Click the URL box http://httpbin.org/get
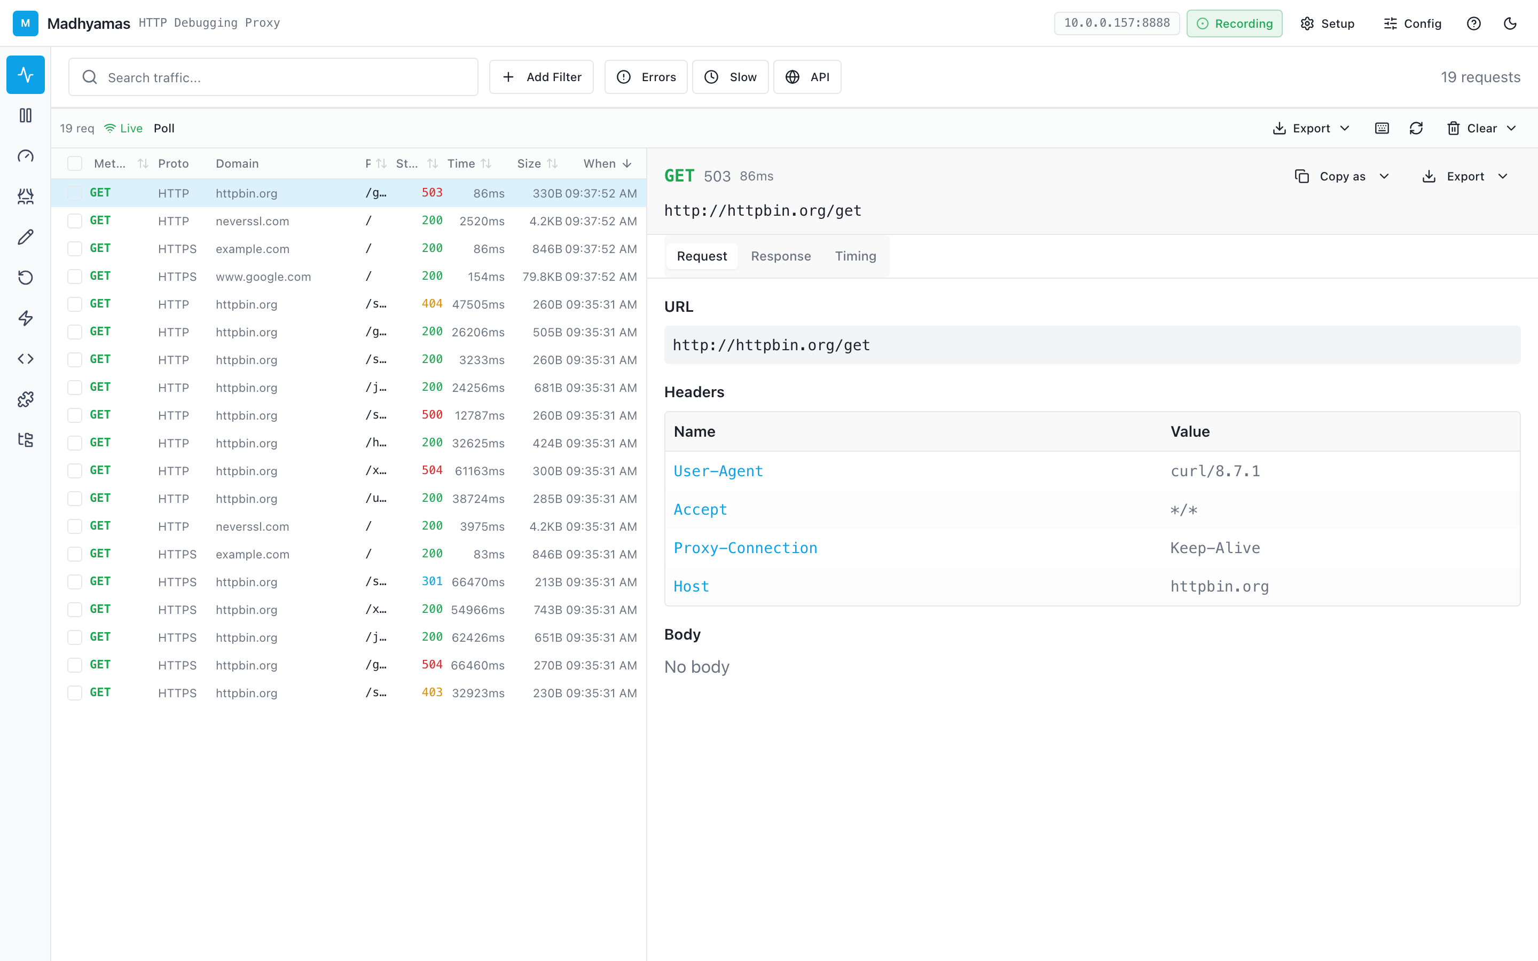The height and width of the screenshot is (961, 1538). [1092, 345]
